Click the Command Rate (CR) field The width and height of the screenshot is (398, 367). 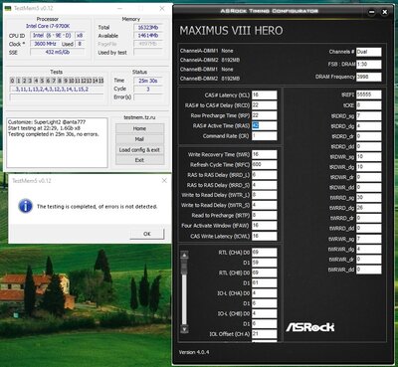[264, 136]
